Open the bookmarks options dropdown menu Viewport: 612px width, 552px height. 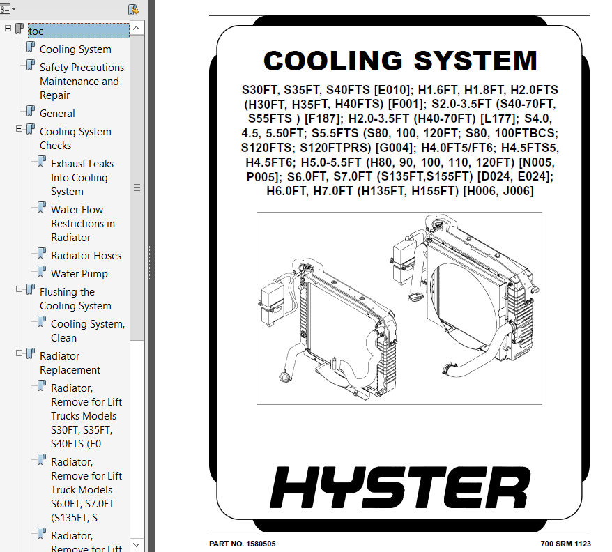coord(8,8)
